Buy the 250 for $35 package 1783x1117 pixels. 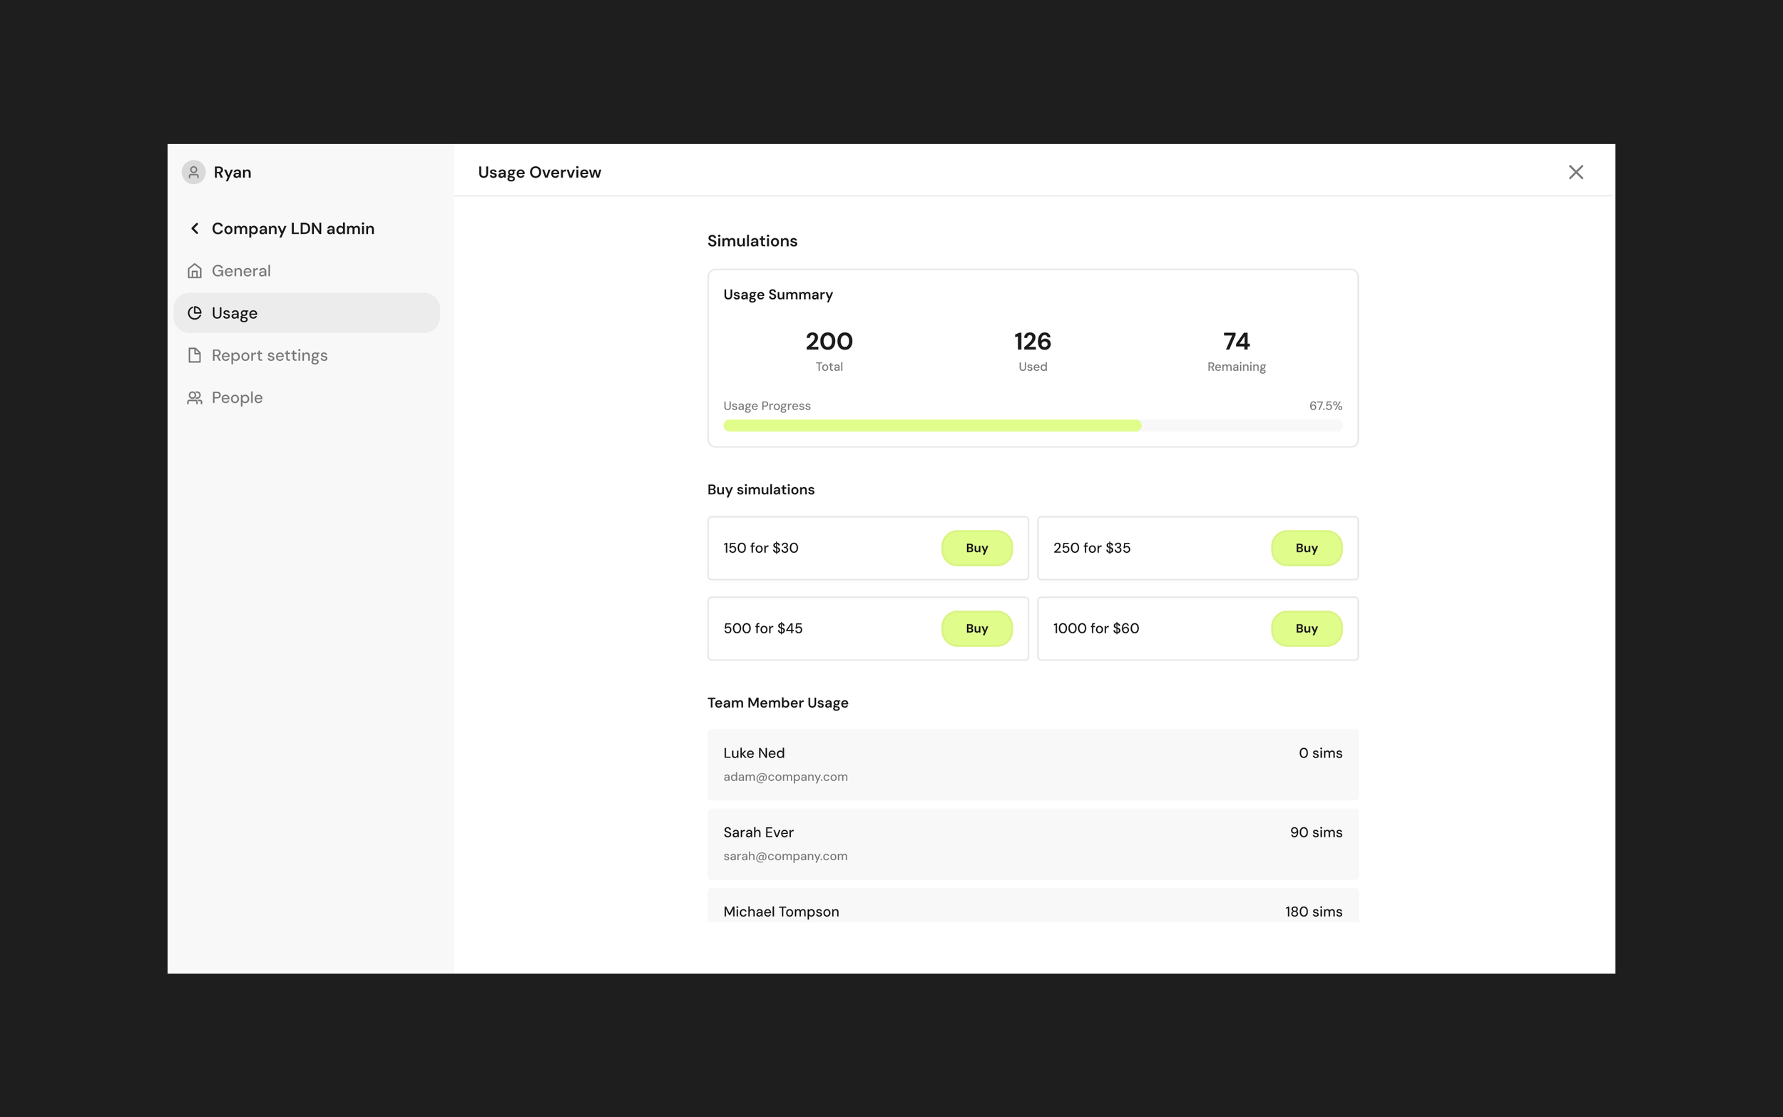[1305, 548]
